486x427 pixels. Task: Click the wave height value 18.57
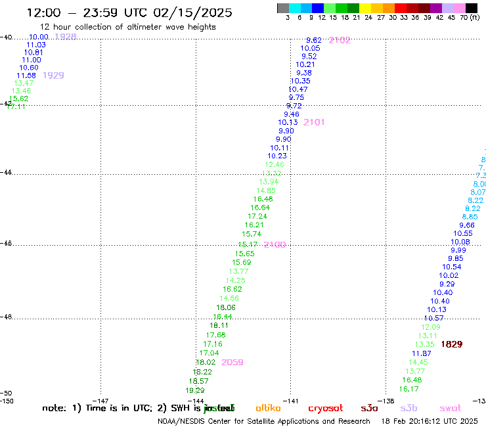[199, 381]
